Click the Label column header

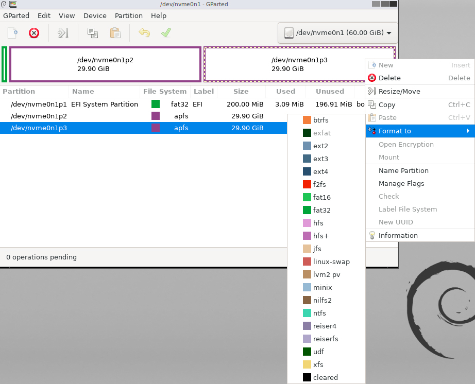point(203,92)
